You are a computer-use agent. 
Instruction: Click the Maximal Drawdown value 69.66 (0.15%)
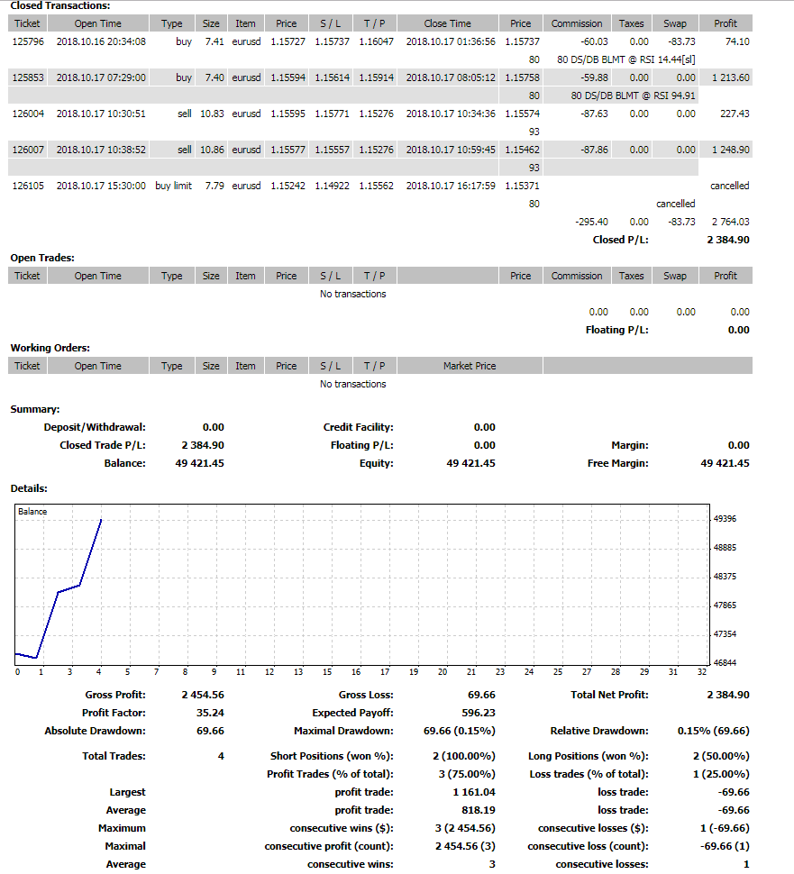coord(460,731)
